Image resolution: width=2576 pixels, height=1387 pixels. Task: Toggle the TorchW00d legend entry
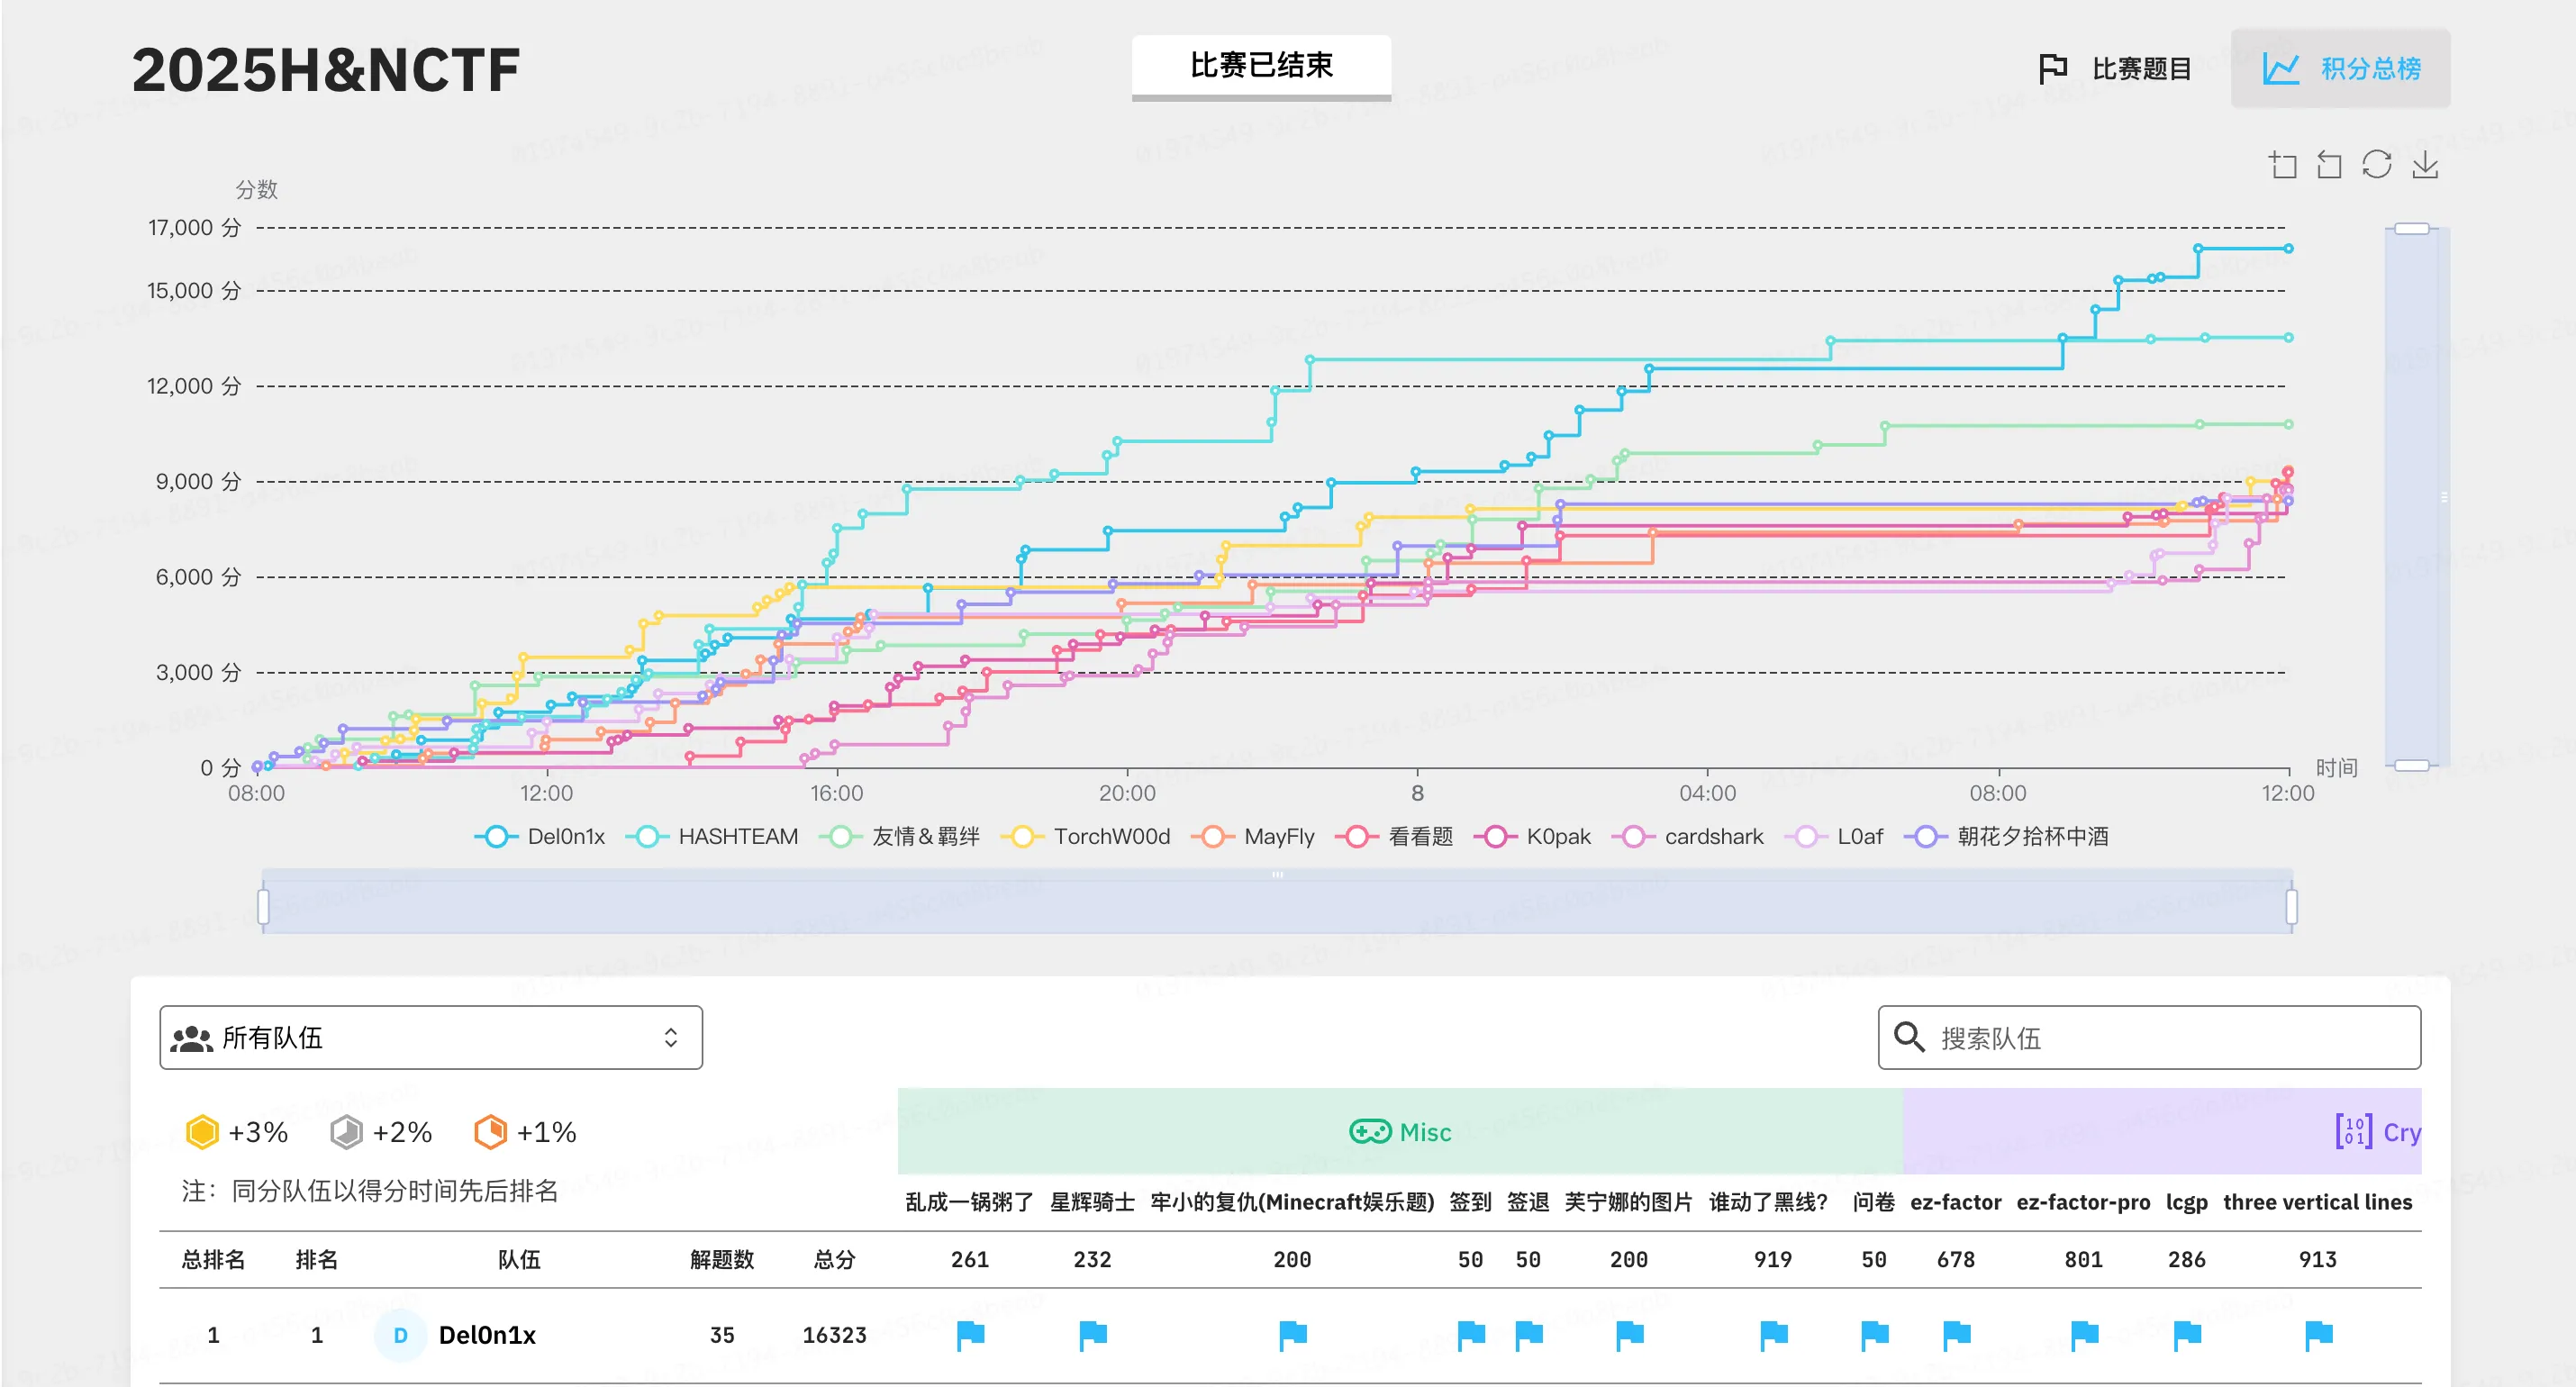click(x=1086, y=836)
